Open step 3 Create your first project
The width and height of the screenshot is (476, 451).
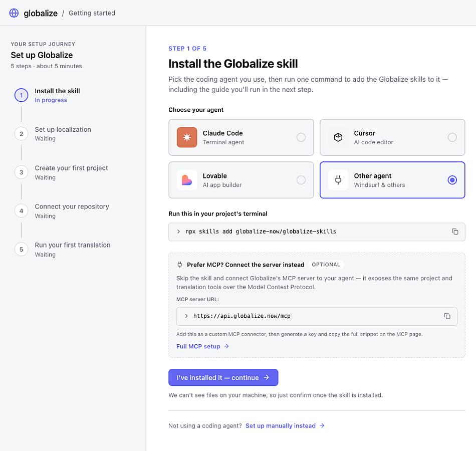coord(71,168)
